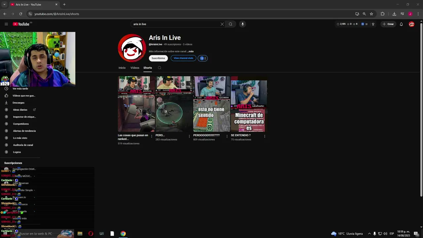This screenshot has width=423, height=238.
Task: Open the notifications bell
Action: 401,24
